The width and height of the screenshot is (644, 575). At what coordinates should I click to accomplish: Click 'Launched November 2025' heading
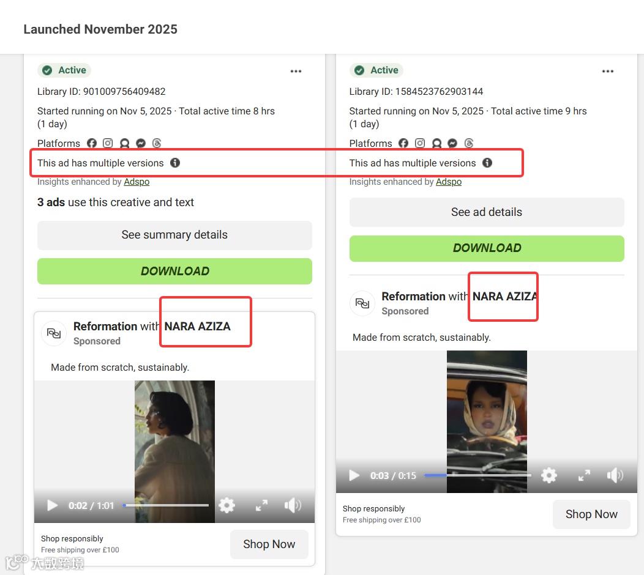click(100, 29)
